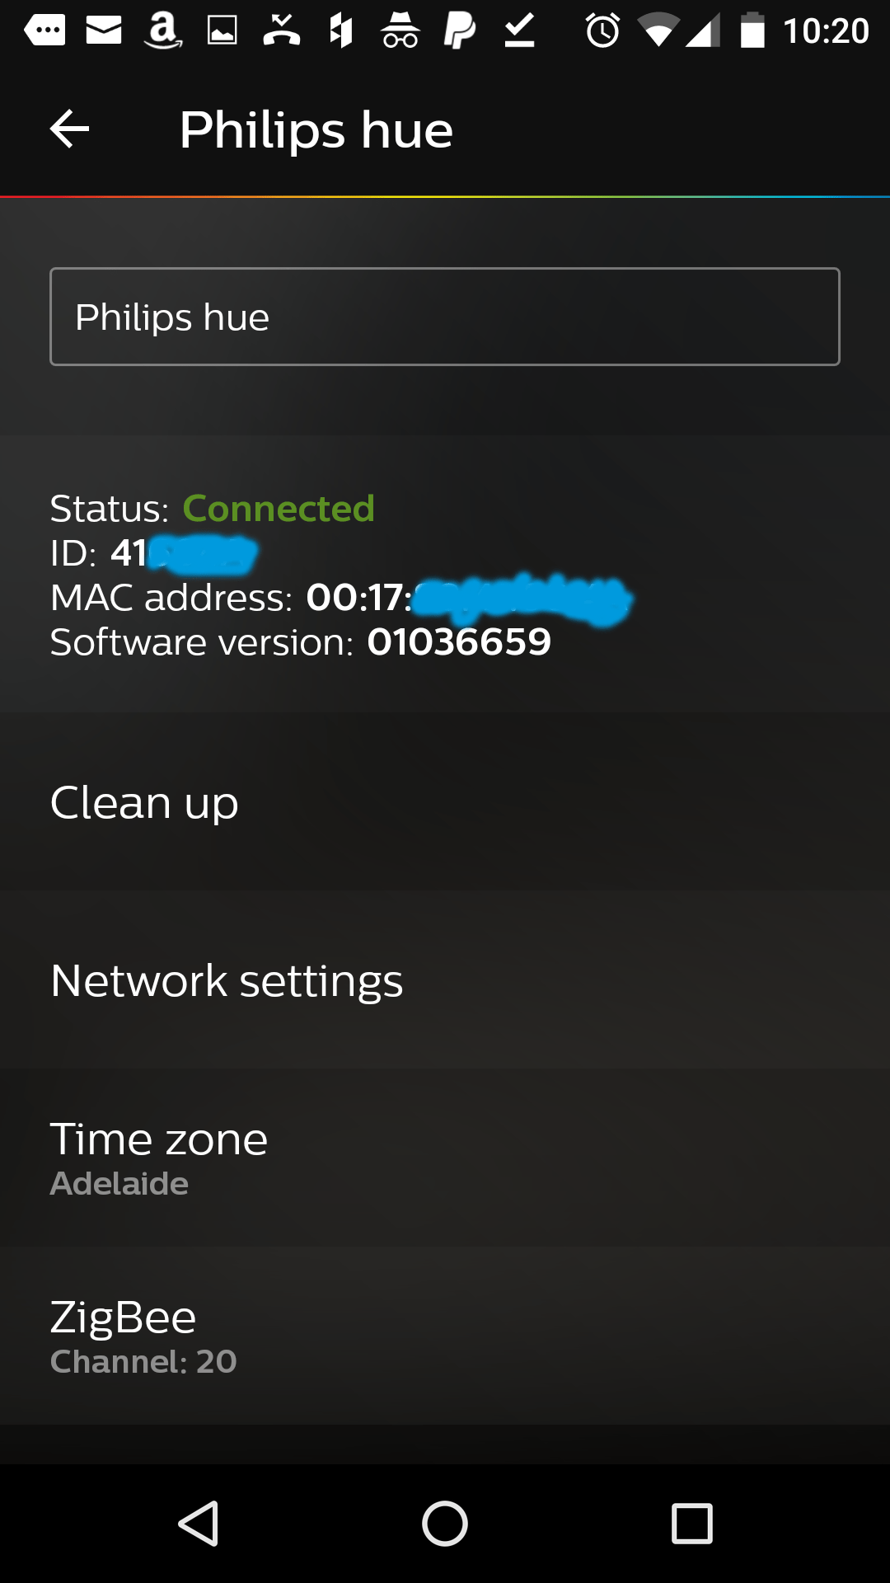
Task: Tap the alarm clock status icon
Action: pyautogui.click(x=602, y=31)
